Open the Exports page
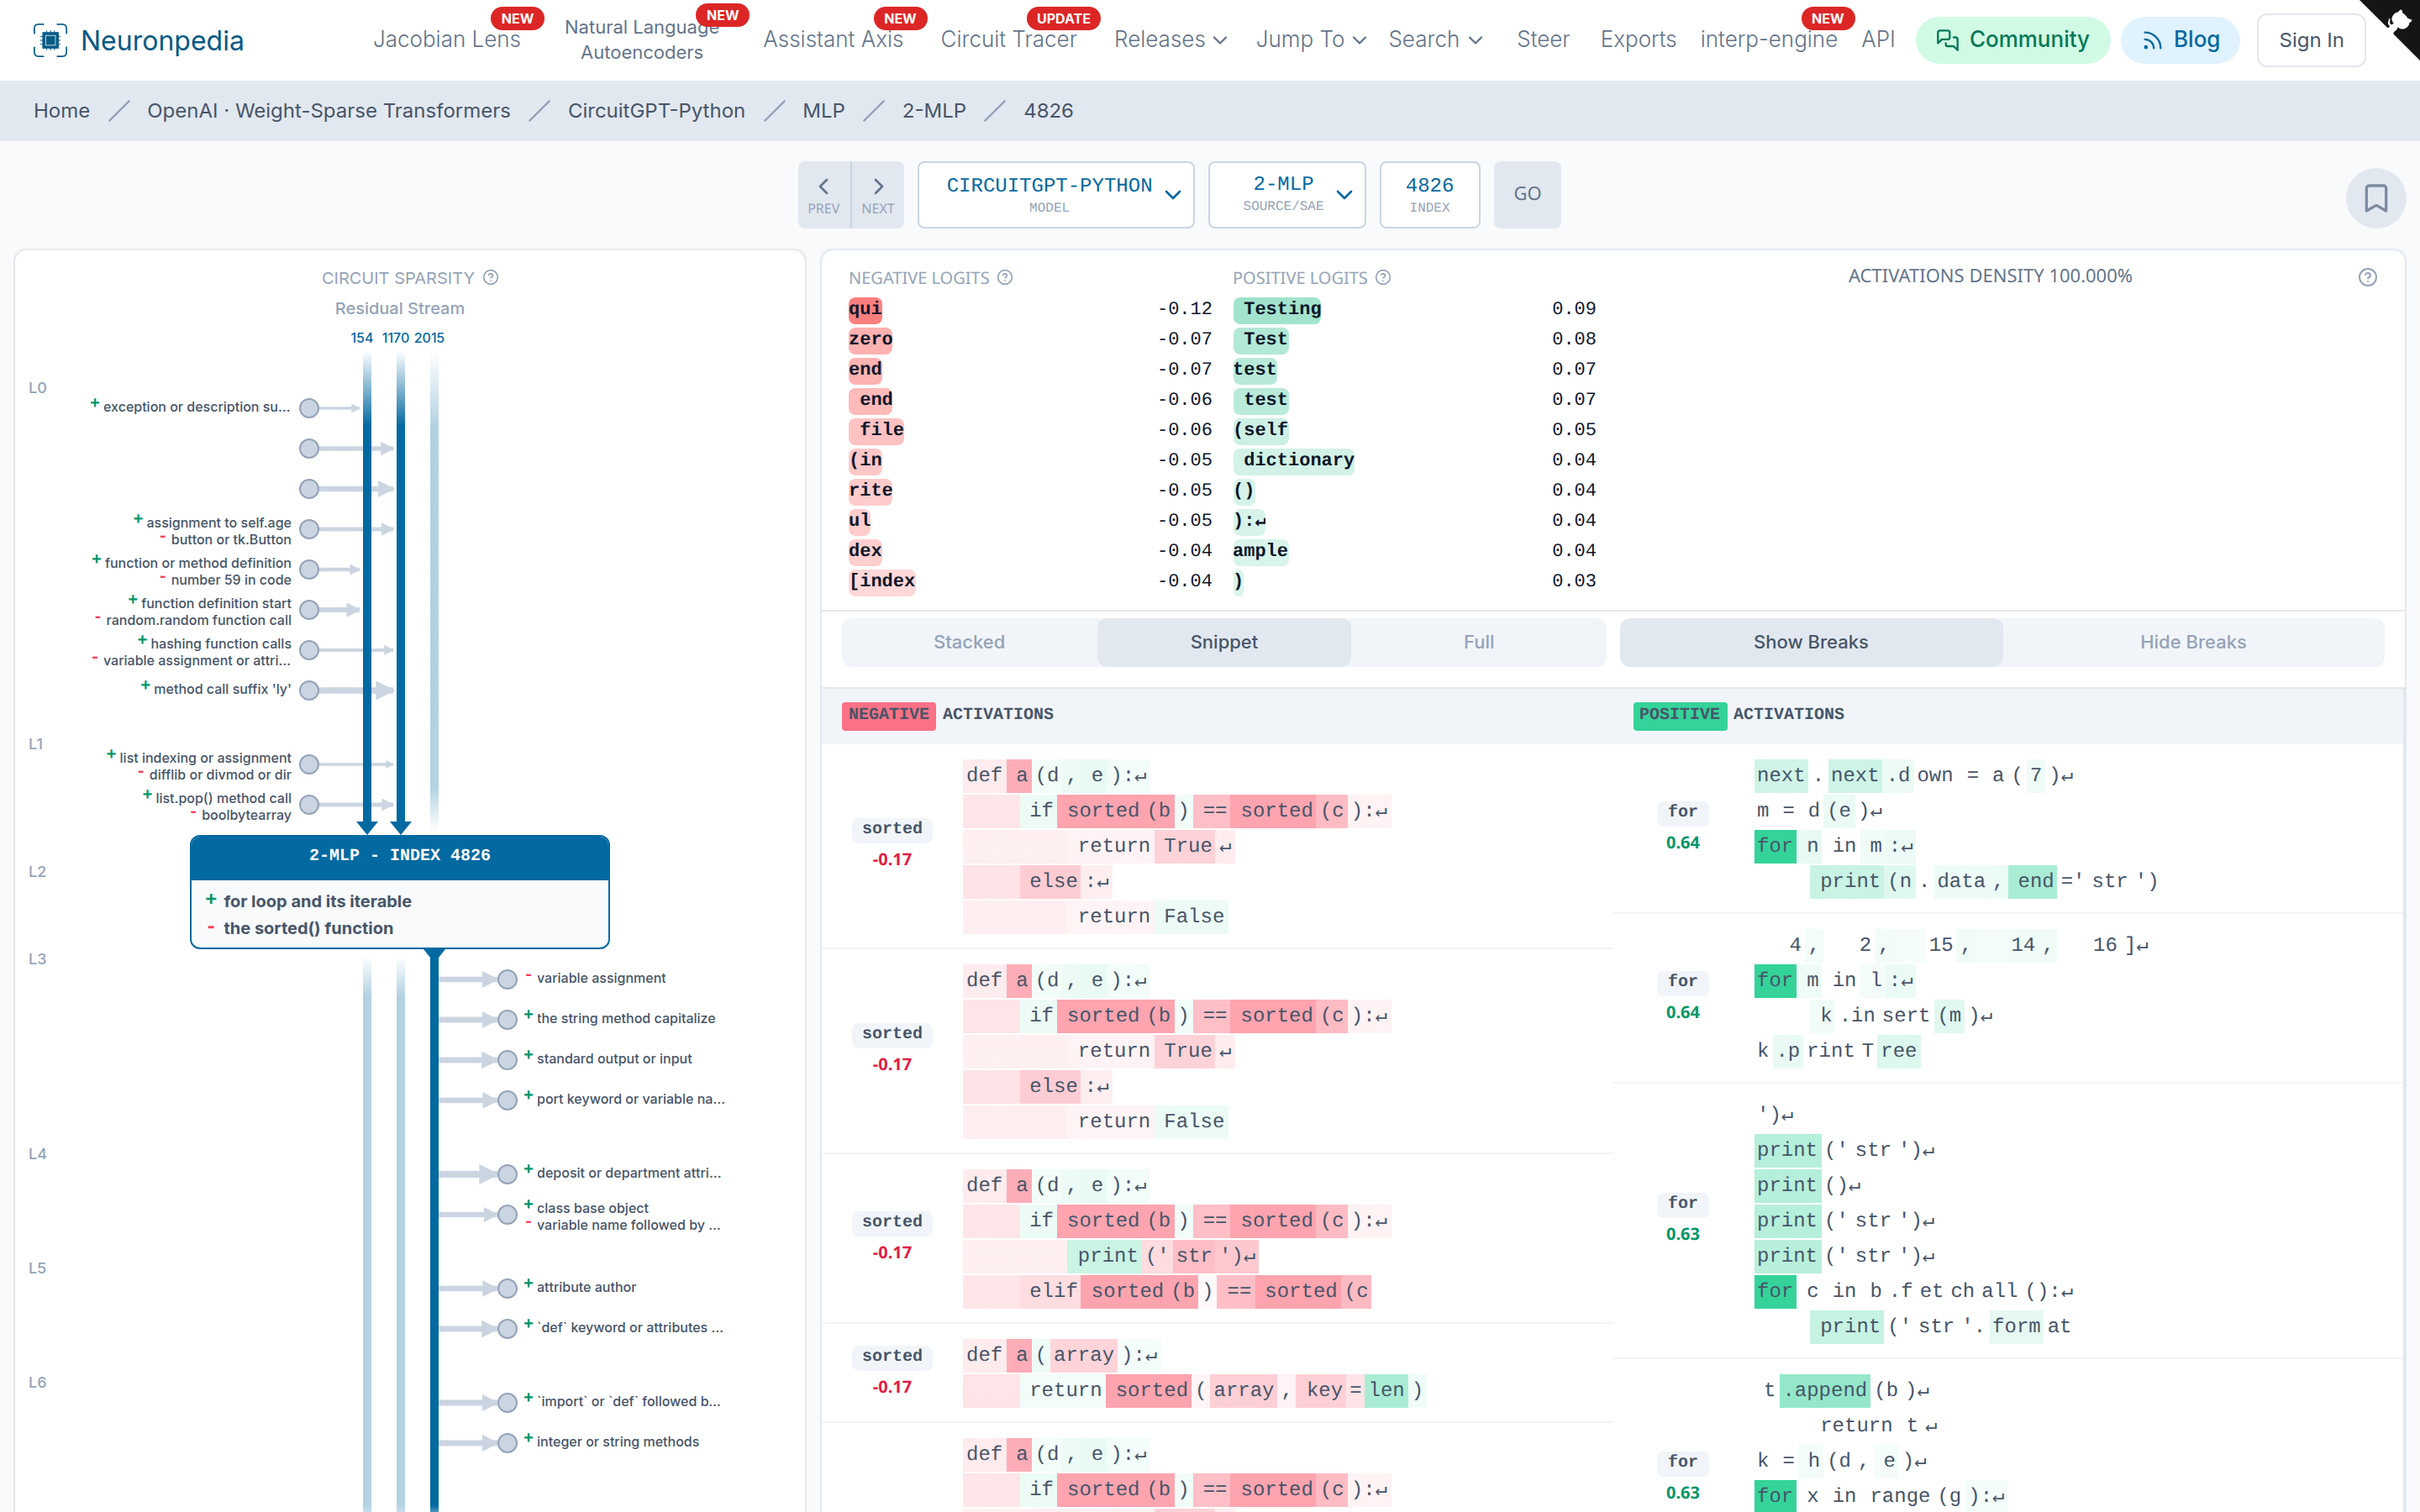Image resolution: width=2420 pixels, height=1512 pixels. (1637, 40)
